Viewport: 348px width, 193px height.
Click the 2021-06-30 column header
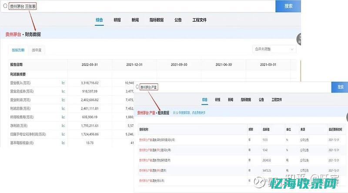(x=224, y=65)
